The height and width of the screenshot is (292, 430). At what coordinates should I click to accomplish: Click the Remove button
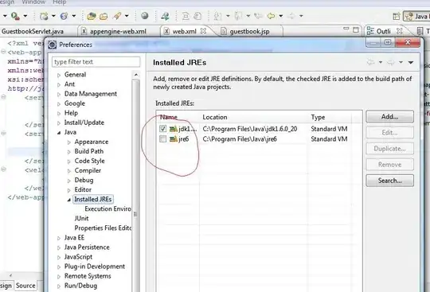[389, 165]
